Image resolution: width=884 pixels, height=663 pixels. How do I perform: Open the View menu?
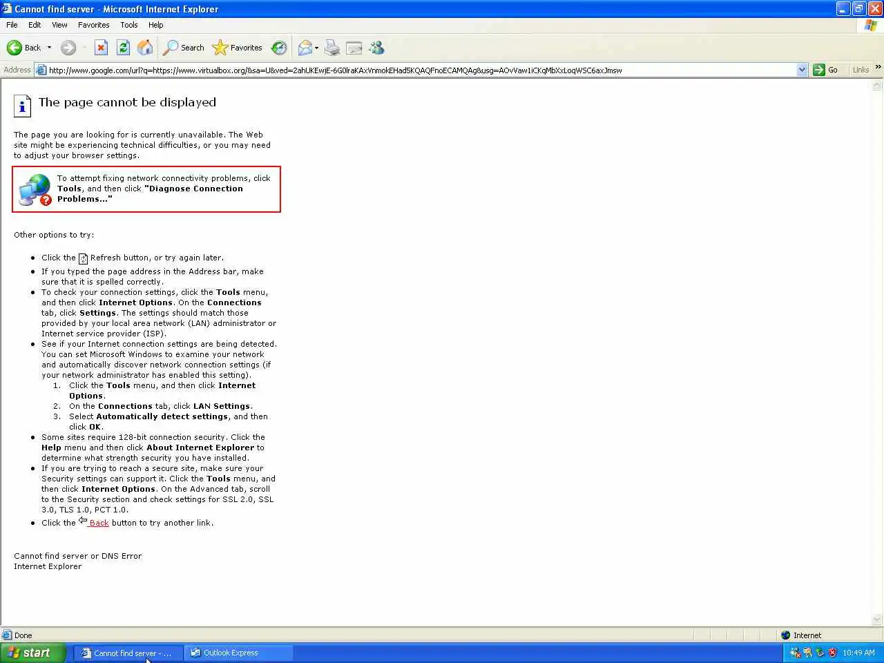pos(59,25)
